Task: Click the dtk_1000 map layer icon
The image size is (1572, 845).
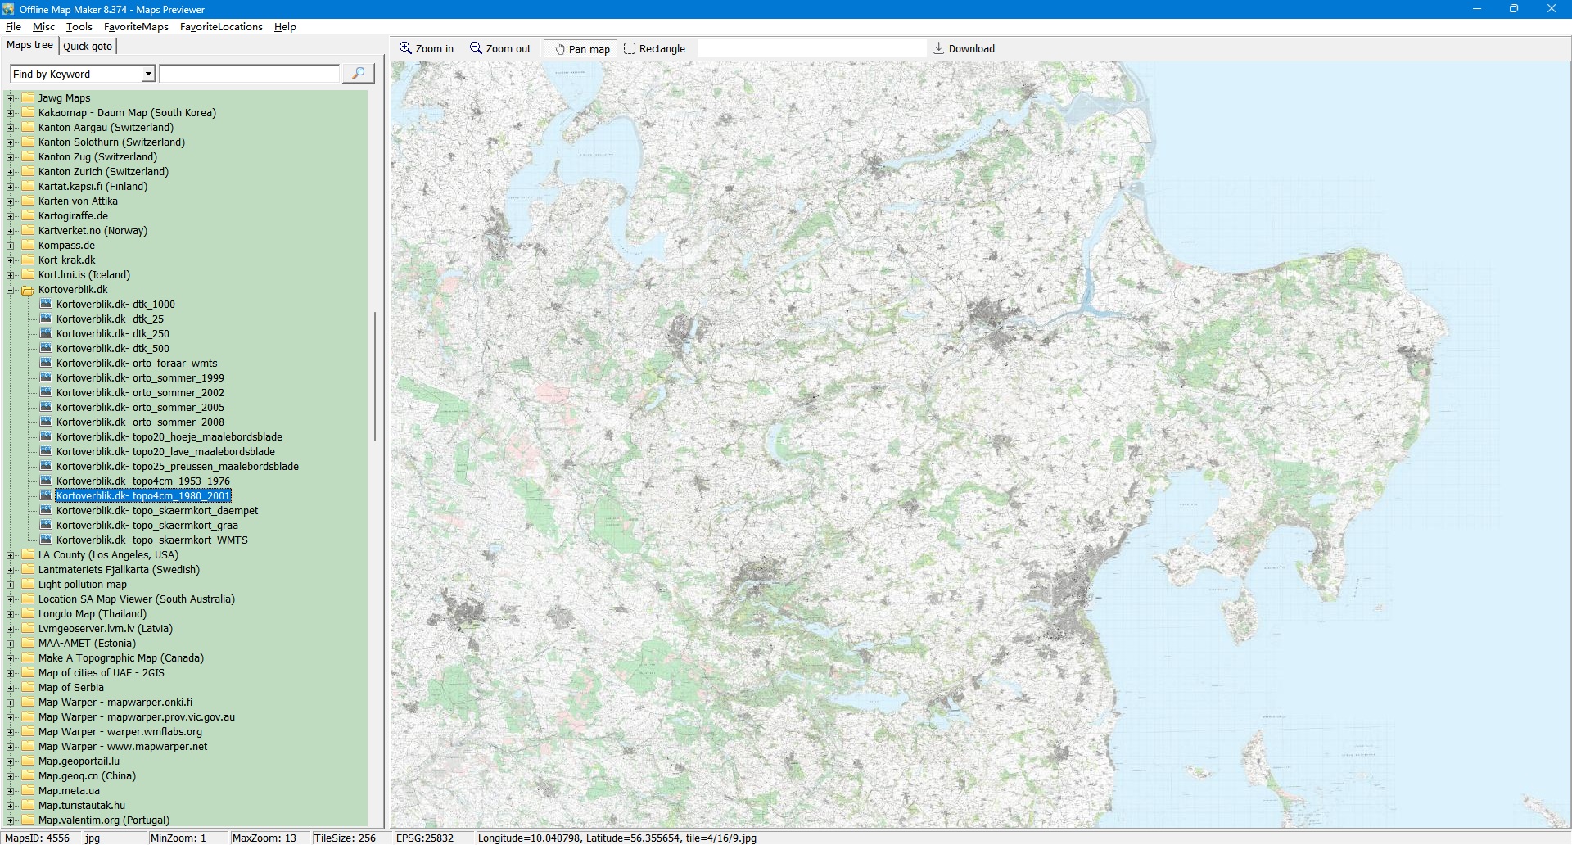Action: click(x=46, y=305)
